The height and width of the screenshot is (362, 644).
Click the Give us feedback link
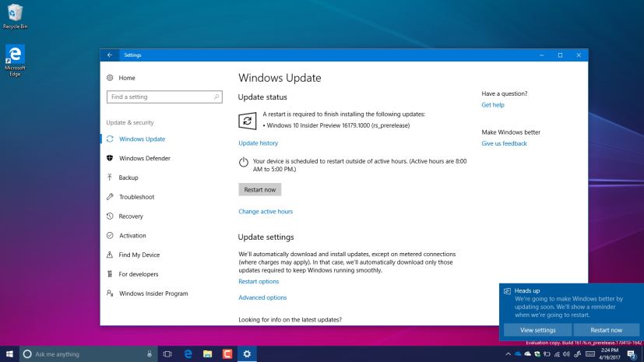(505, 143)
